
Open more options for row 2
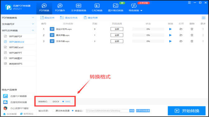click(203, 35)
